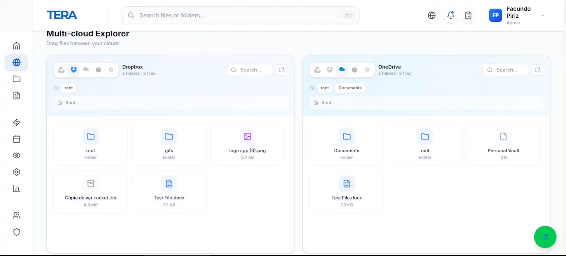
Task: Open the Home icon in sidebar
Action: (16, 46)
